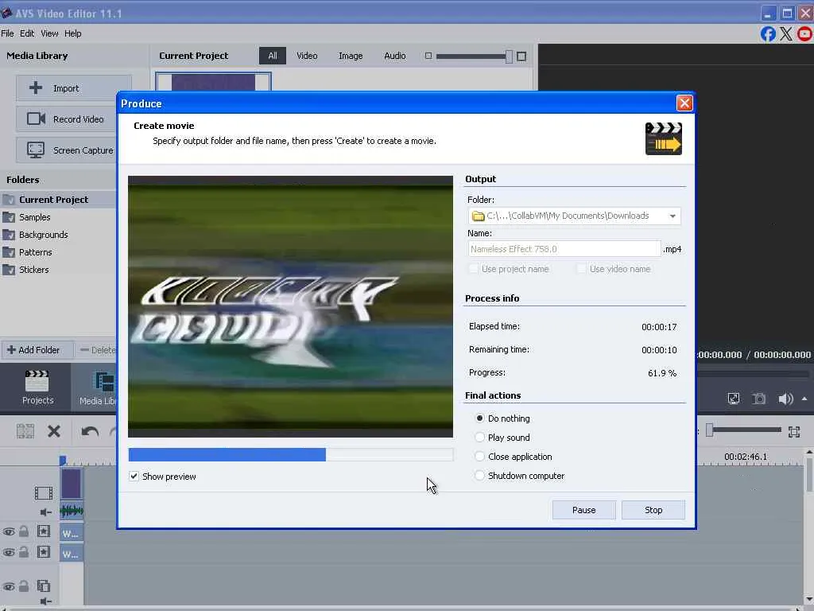Click the Samples folder icon
The height and width of the screenshot is (611, 814).
[x=9, y=217]
